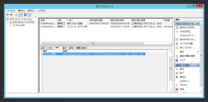Click 実行中のすべての icon in actions pane
The width and height of the screenshot is (208, 102).
point(177,40)
